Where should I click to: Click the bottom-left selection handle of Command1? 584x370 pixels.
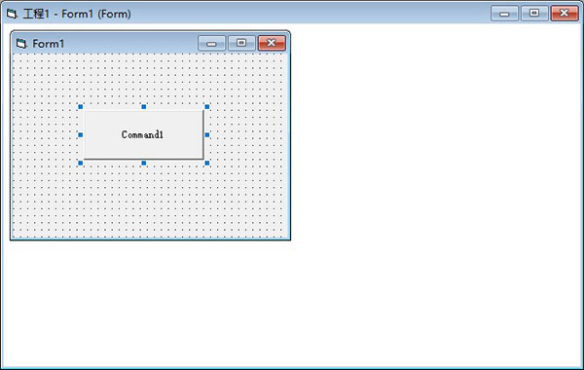(81, 163)
